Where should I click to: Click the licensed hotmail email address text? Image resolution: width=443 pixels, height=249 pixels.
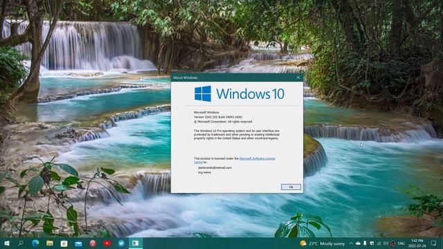tap(215, 167)
